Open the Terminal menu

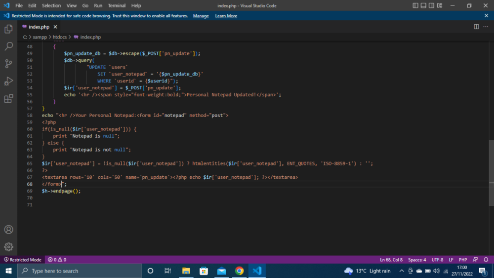117,5
